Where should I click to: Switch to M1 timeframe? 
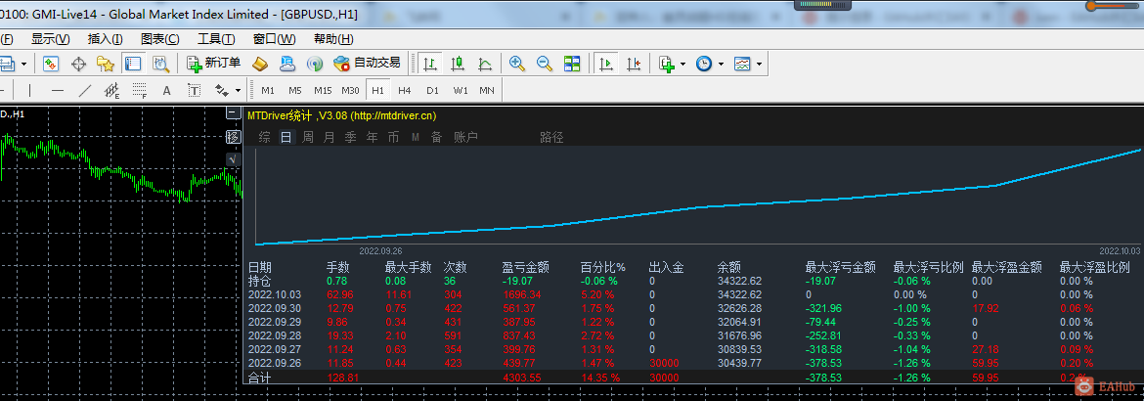coord(268,91)
